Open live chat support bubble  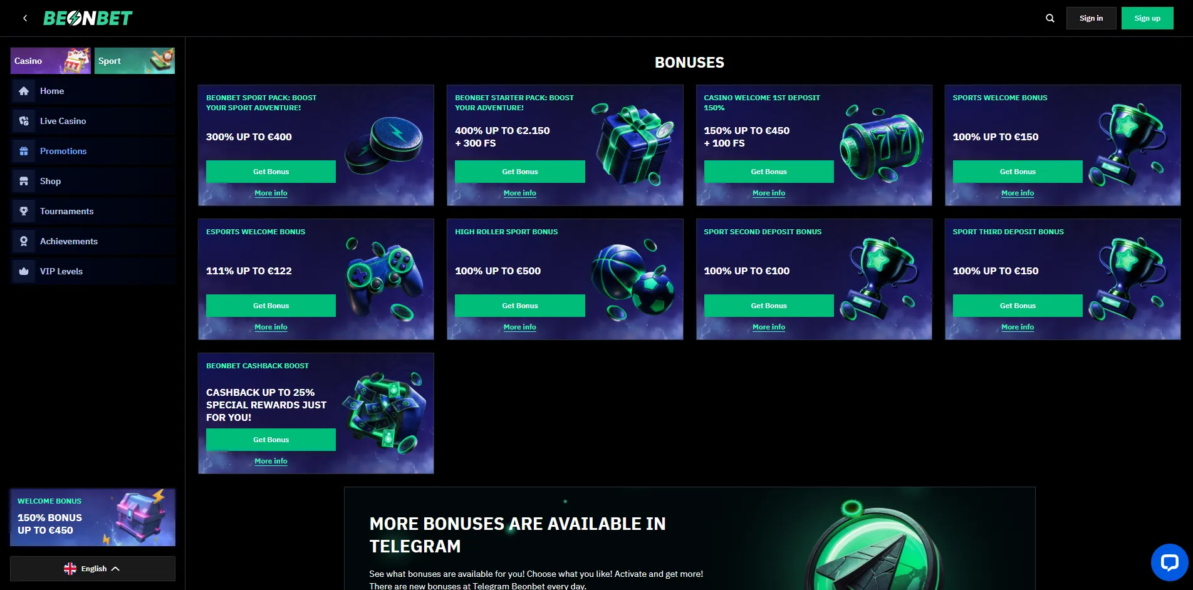click(x=1169, y=562)
